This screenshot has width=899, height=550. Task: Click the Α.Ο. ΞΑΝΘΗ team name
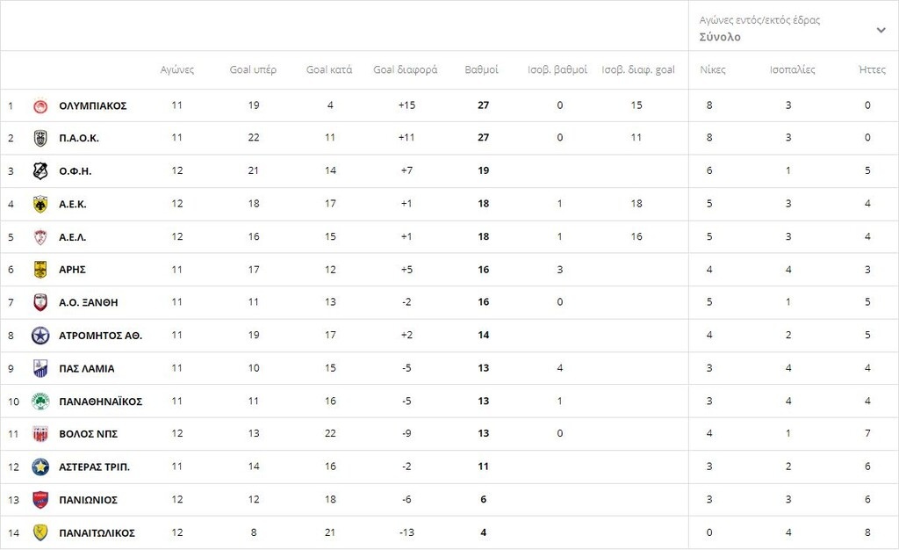[88, 302]
